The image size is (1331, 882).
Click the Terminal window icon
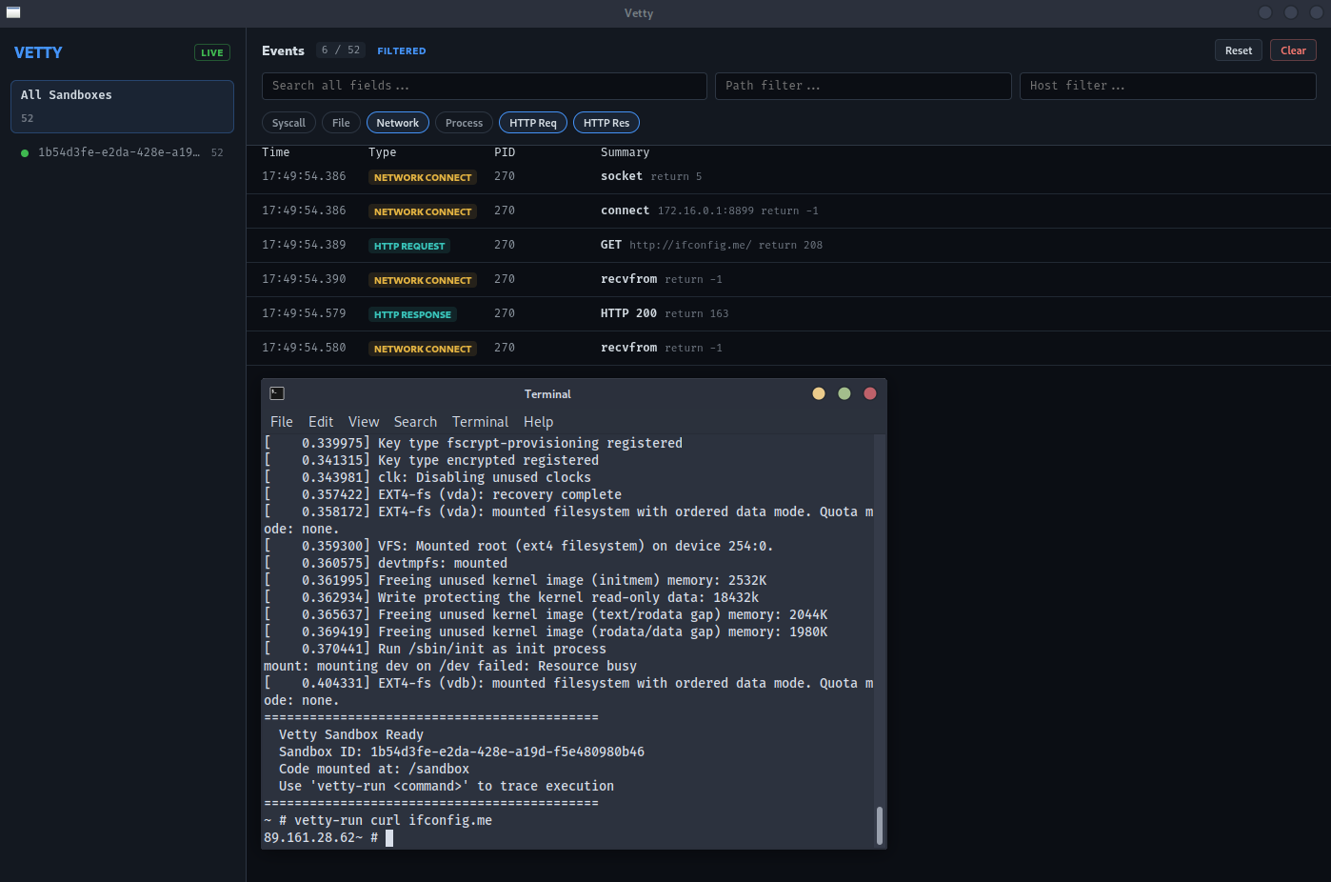(x=277, y=393)
